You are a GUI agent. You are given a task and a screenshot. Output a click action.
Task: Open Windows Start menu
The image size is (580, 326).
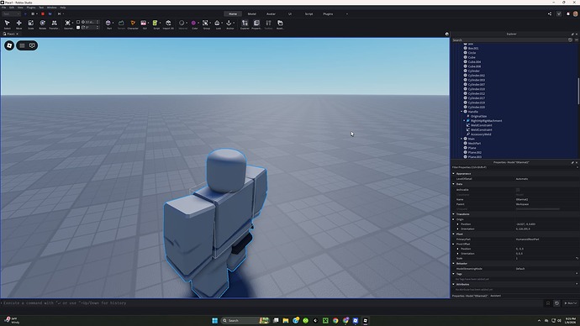coord(214,320)
